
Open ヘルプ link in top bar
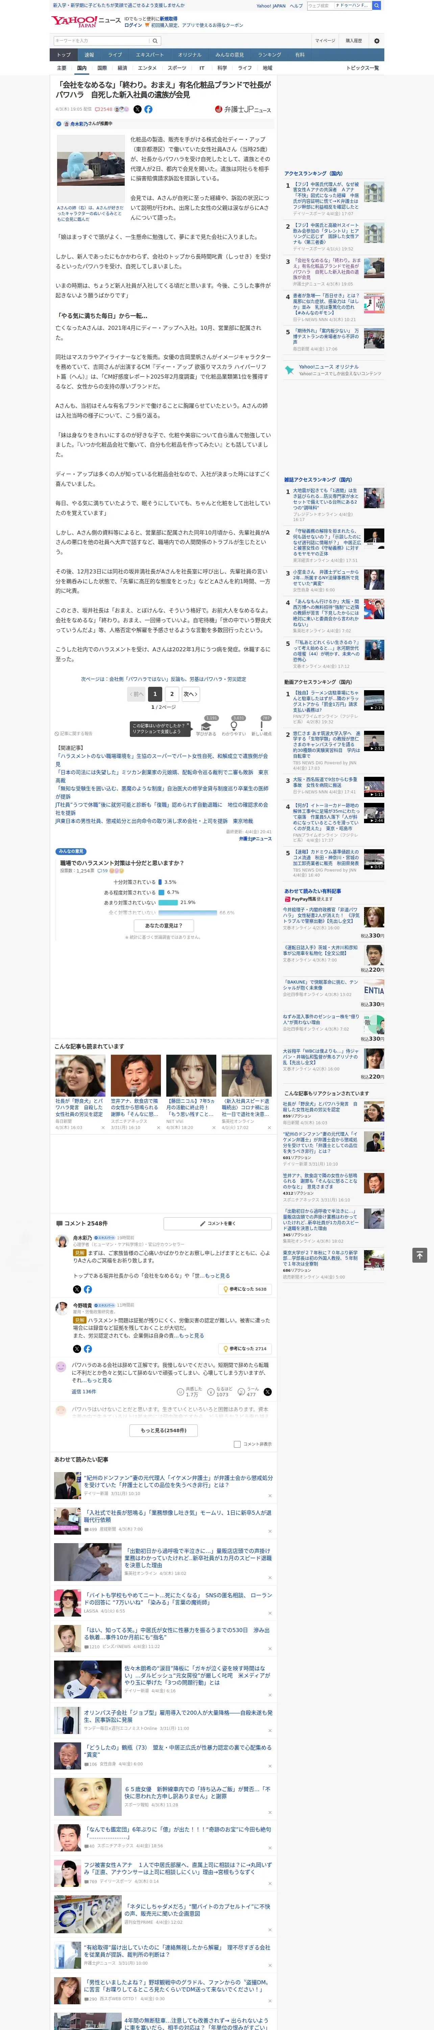point(295,5)
